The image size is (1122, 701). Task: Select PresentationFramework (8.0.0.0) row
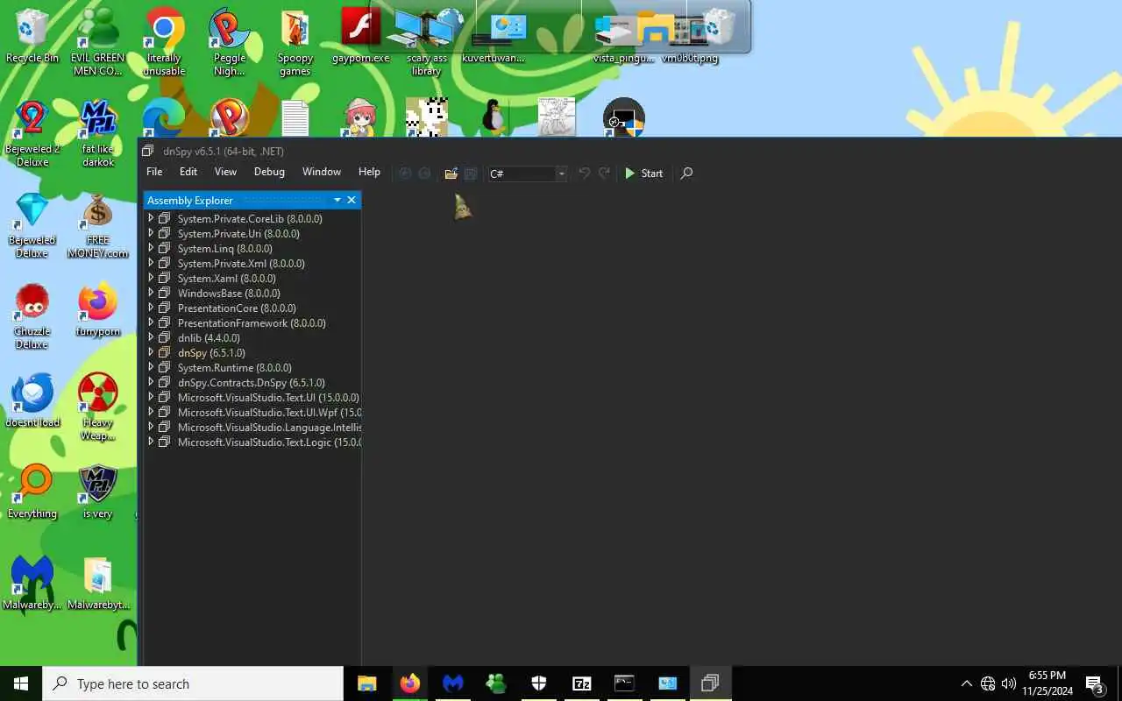[x=252, y=322]
